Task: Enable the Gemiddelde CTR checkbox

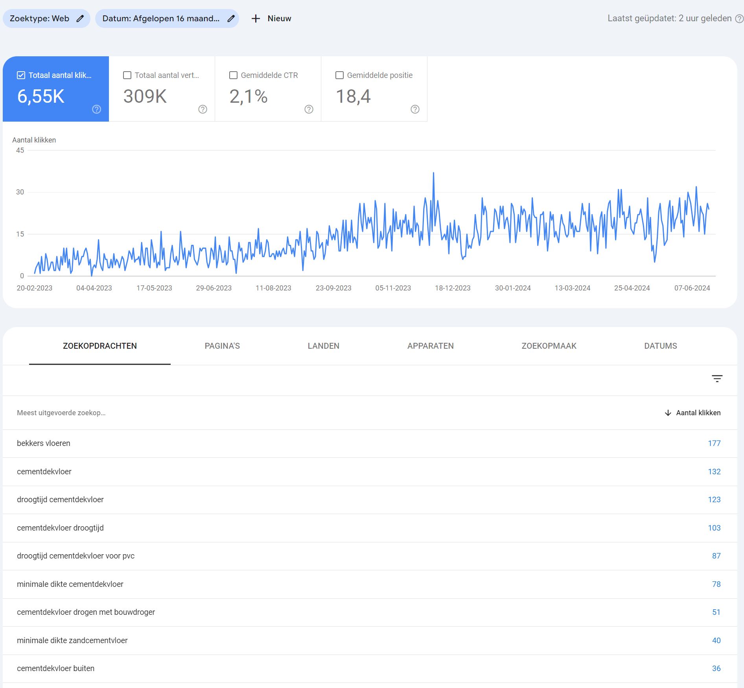Action: coord(233,75)
